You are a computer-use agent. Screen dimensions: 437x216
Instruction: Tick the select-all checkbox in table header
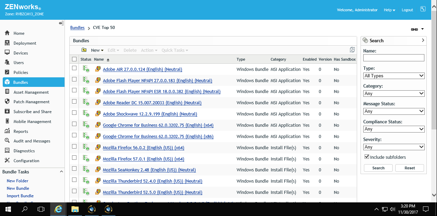click(x=74, y=59)
